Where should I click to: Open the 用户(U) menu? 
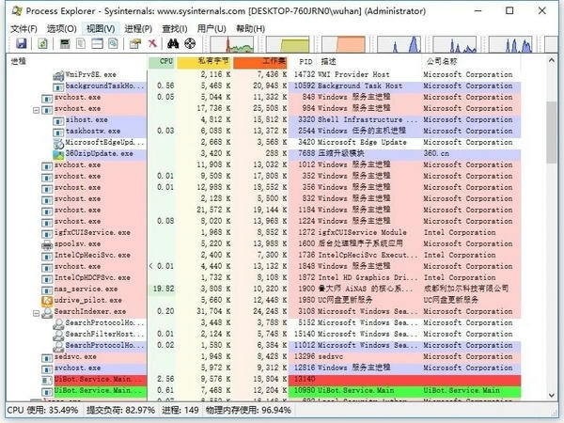tap(211, 28)
